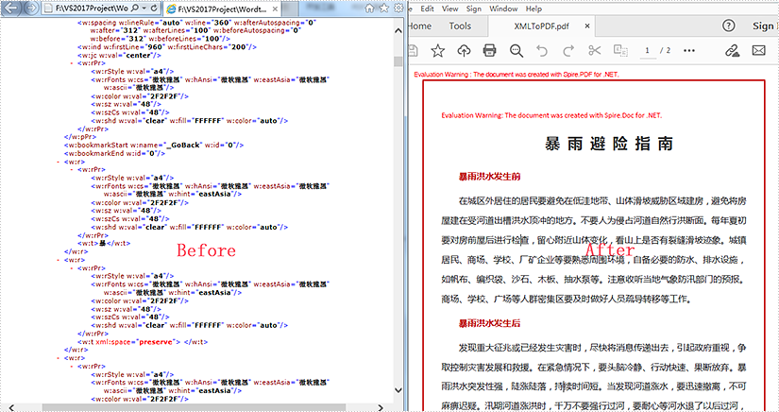Click the snapshot copy icon beside scissors
This screenshot has width=779, height=412.
(620, 50)
